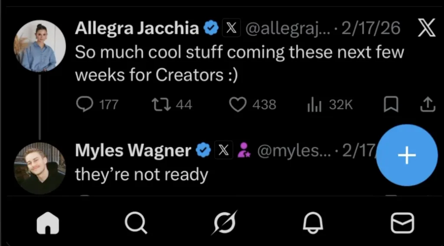The height and width of the screenshot is (246, 444).
Task: Open Allegra Jacchia's profile picture
Action: [x=39, y=46]
